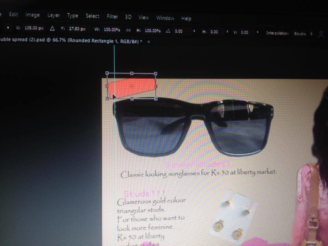
Task: Click the bottom-right transform handle
Action: pyautogui.click(x=156, y=98)
